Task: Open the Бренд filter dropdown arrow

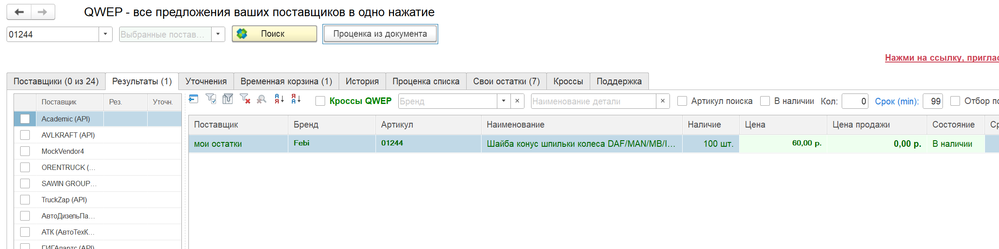Action: click(503, 101)
